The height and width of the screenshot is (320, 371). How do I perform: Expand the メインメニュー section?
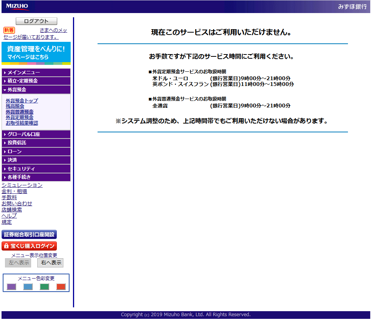[x=36, y=73]
